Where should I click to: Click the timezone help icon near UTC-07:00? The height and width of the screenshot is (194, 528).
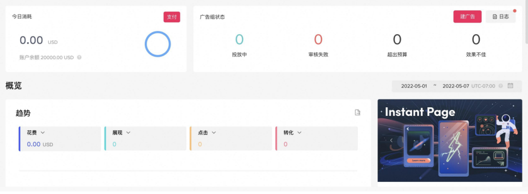(x=501, y=86)
